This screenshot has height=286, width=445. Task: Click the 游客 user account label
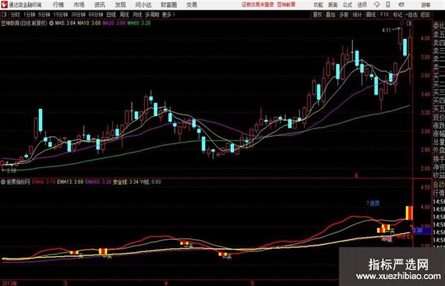pyautogui.click(x=425, y=5)
